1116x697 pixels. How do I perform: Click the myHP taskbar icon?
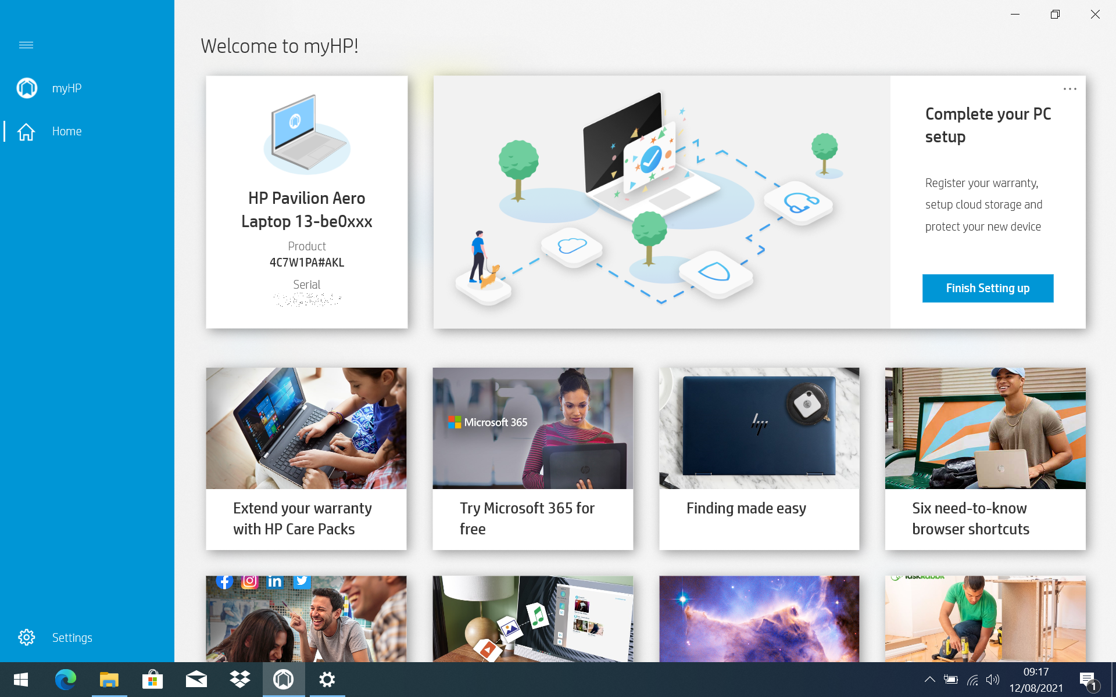coord(284,680)
